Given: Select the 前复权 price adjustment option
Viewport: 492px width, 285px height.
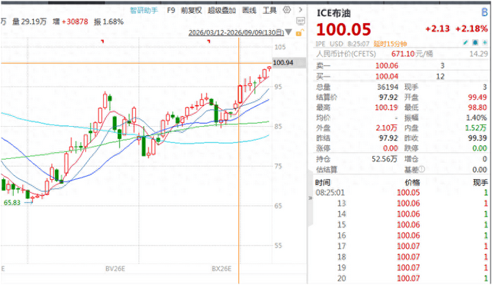Looking at the screenshot, I should [191, 11].
